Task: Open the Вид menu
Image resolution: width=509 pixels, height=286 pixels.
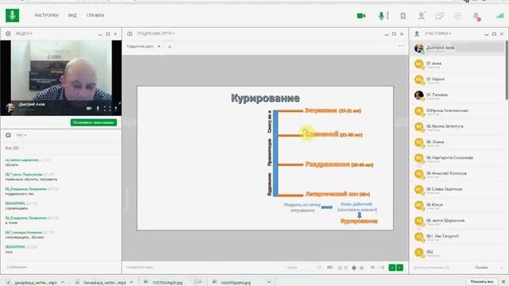Action: point(72,15)
